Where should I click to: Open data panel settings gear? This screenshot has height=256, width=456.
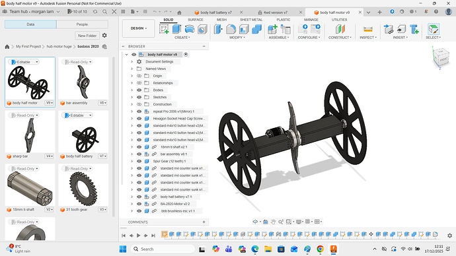[x=104, y=36]
